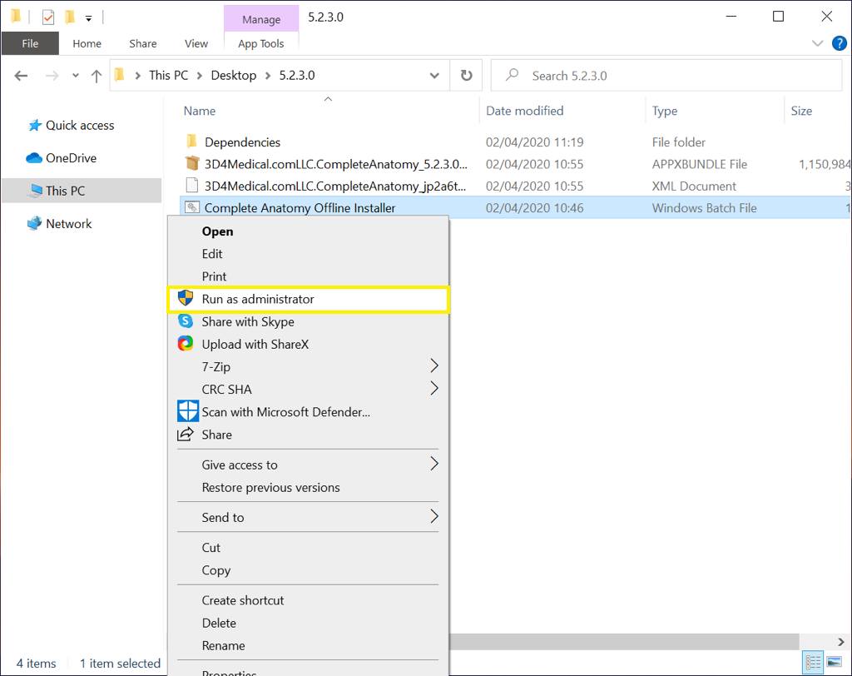The width and height of the screenshot is (852, 676).
Task: Sort by the Size column header
Action: click(801, 111)
